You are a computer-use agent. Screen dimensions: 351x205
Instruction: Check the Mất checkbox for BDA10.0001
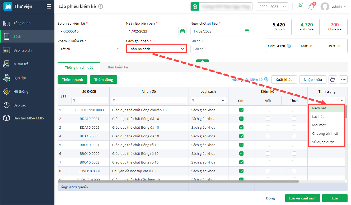268,119
